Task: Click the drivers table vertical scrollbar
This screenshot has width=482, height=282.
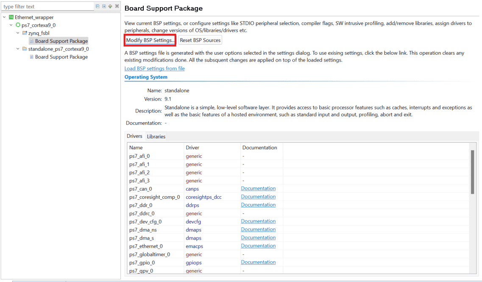Action: point(472,172)
